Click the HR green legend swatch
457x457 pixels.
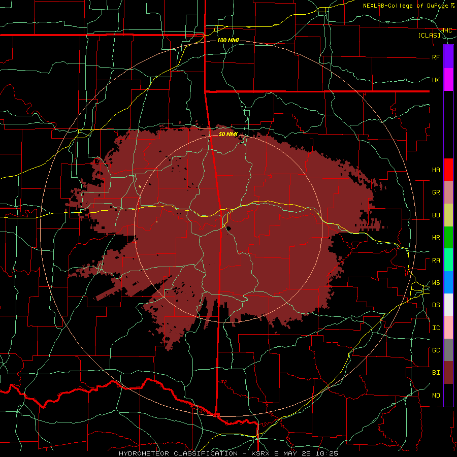tap(448, 238)
